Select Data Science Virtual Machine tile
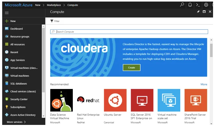The height and width of the screenshot is (128, 218). [61, 100]
